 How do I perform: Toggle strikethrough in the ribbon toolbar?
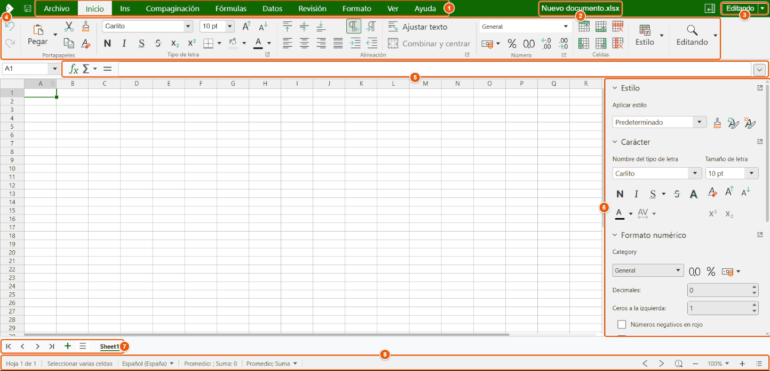tap(158, 44)
